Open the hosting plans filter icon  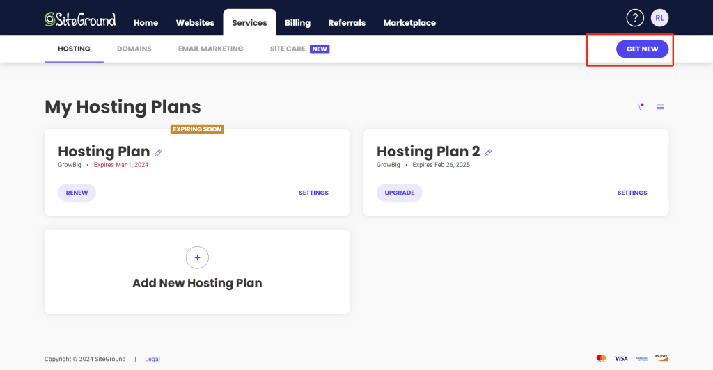point(641,106)
